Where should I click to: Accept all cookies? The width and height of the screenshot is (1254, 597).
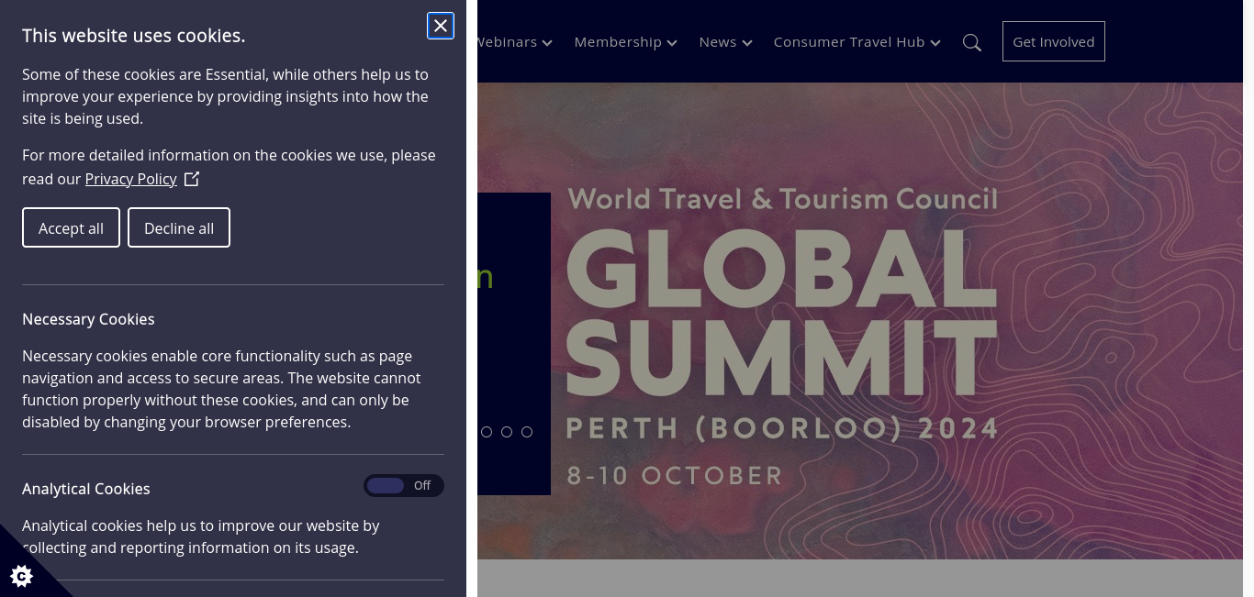point(71,227)
